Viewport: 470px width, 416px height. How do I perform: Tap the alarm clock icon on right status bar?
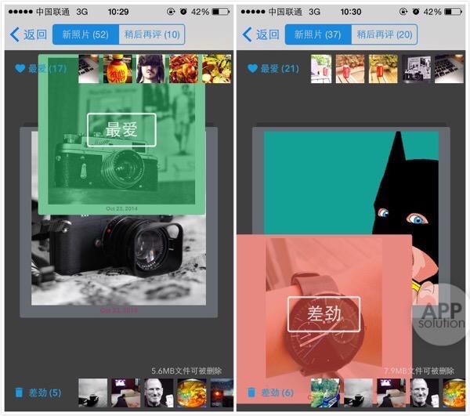point(416,12)
